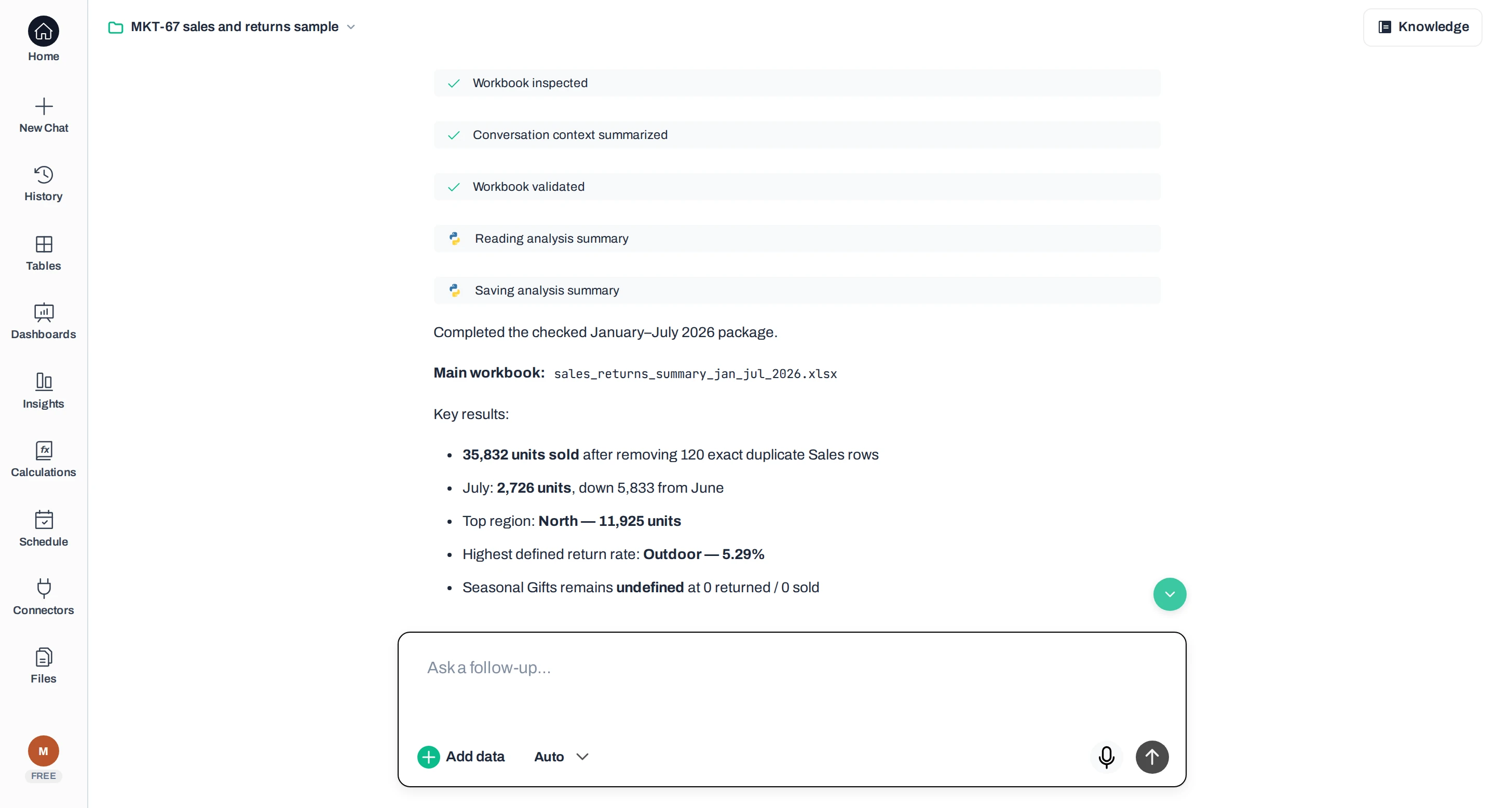
Task: Click the green project folder icon
Action: [x=115, y=27]
